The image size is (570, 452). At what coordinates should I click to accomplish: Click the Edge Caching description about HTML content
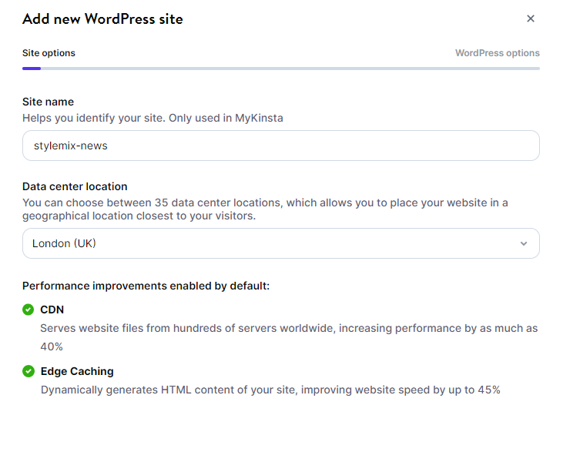(270, 390)
